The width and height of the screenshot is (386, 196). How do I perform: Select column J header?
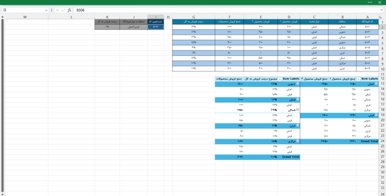coord(134,17)
